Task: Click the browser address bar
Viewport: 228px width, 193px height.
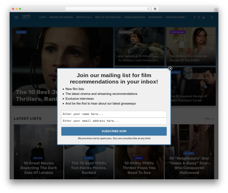Action: tap(108, 9)
